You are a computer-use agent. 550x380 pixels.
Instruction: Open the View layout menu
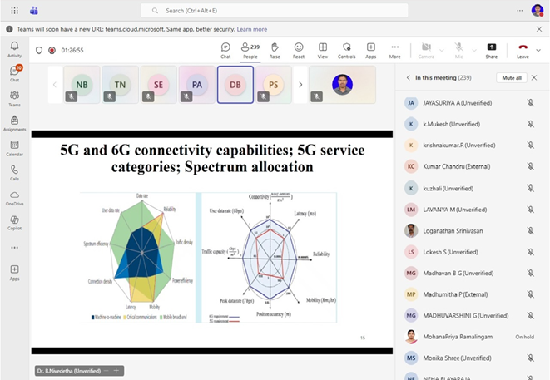[x=322, y=49]
